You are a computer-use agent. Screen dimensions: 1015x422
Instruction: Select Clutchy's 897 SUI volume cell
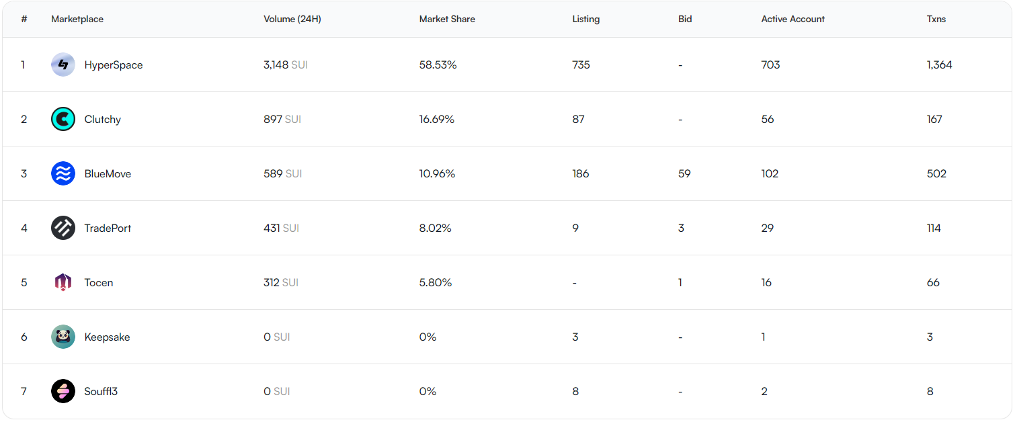tap(282, 119)
